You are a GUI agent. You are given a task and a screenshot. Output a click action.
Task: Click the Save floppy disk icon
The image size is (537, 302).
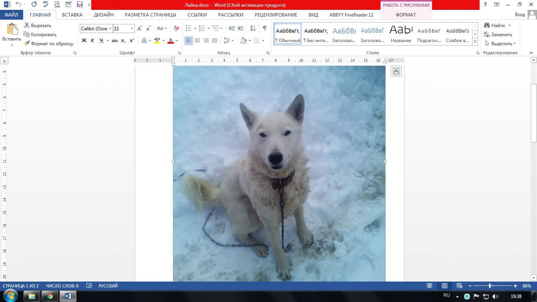(80, 5)
